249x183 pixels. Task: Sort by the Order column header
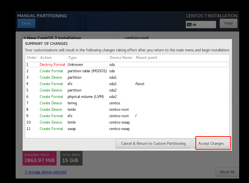(x=32, y=57)
